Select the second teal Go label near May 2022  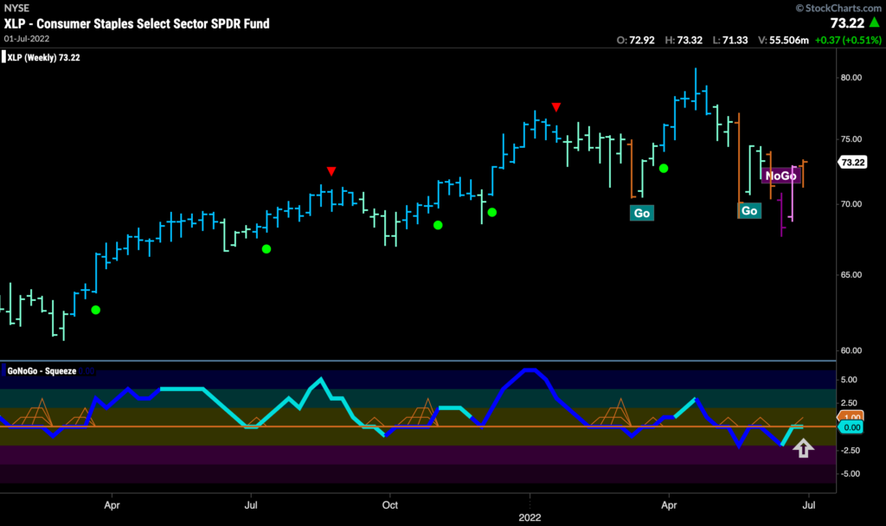point(749,211)
